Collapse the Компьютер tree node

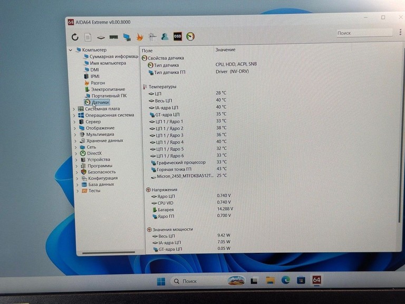pyautogui.click(x=71, y=50)
